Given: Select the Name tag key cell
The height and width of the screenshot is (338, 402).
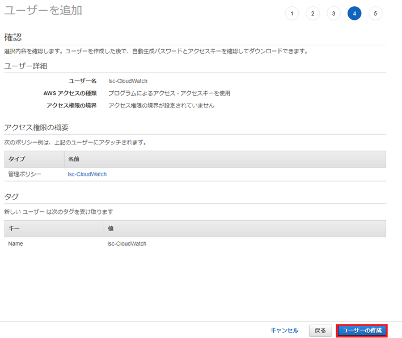Looking at the screenshot, I should (16, 243).
